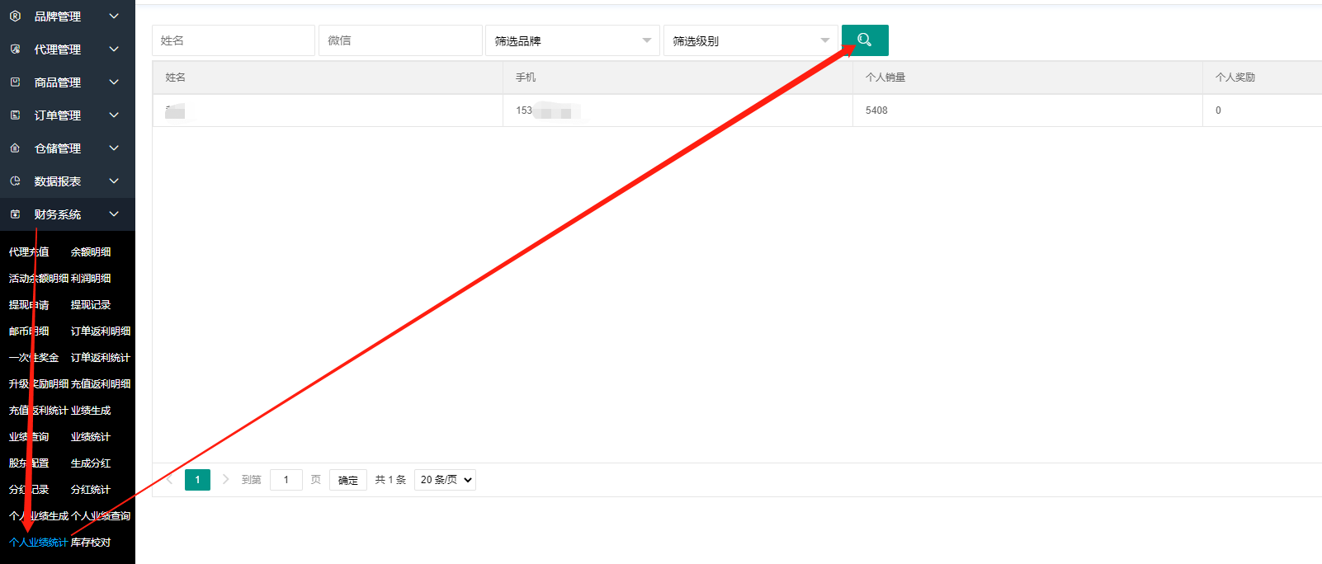Click the 商品管理 sidebar icon
Viewport: 1322px width, 564px height.
(x=15, y=82)
